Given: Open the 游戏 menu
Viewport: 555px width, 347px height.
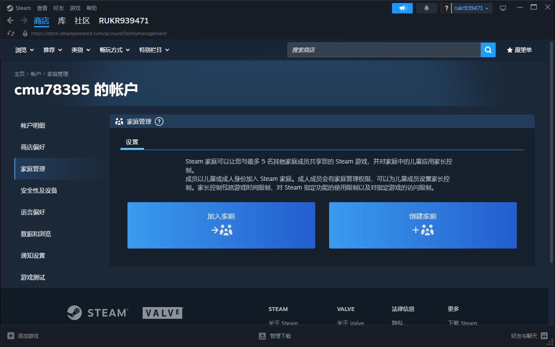Looking at the screenshot, I should pyautogui.click(x=75, y=8).
